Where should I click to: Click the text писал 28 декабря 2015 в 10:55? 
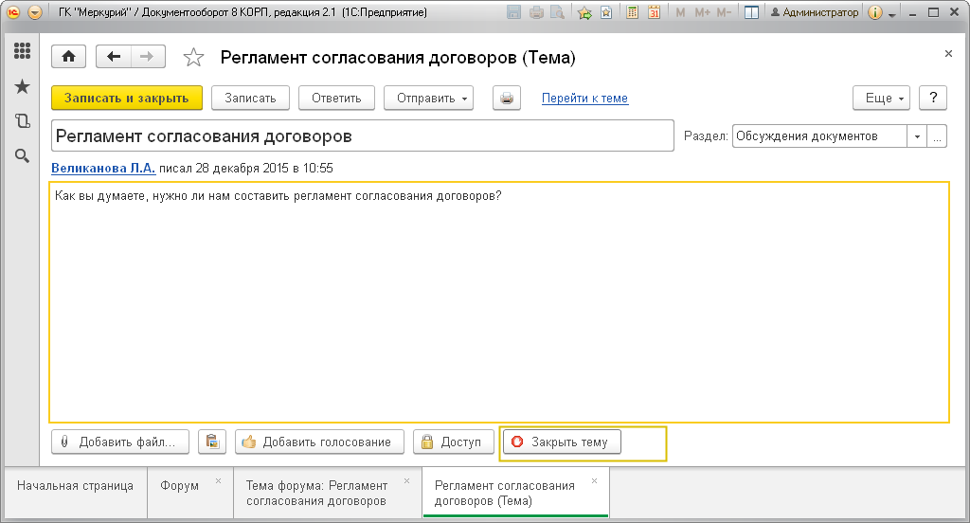point(246,168)
